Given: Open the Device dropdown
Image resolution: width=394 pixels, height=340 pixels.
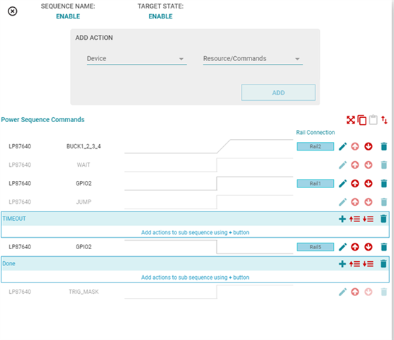Looking at the screenshot, I should [137, 59].
